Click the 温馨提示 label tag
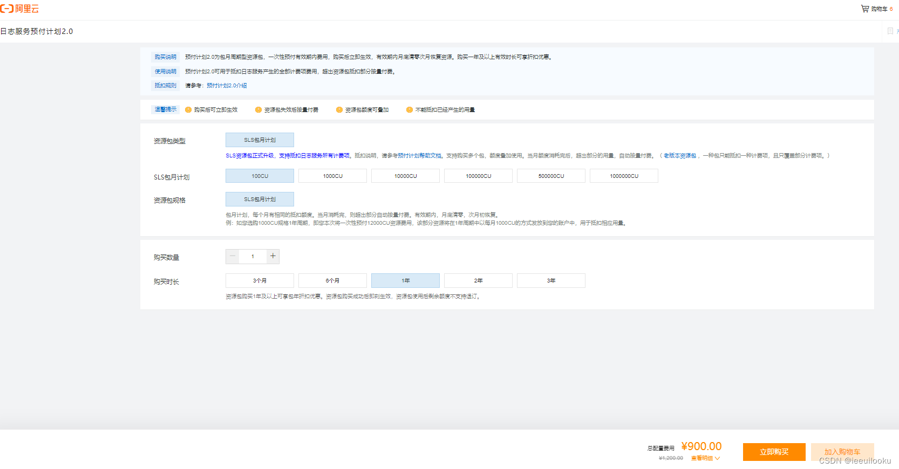Image resolution: width=899 pixels, height=469 pixels. coord(165,109)
